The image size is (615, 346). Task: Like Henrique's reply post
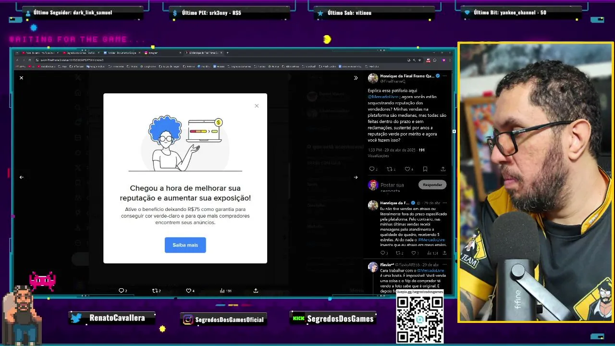click(413, 253)
